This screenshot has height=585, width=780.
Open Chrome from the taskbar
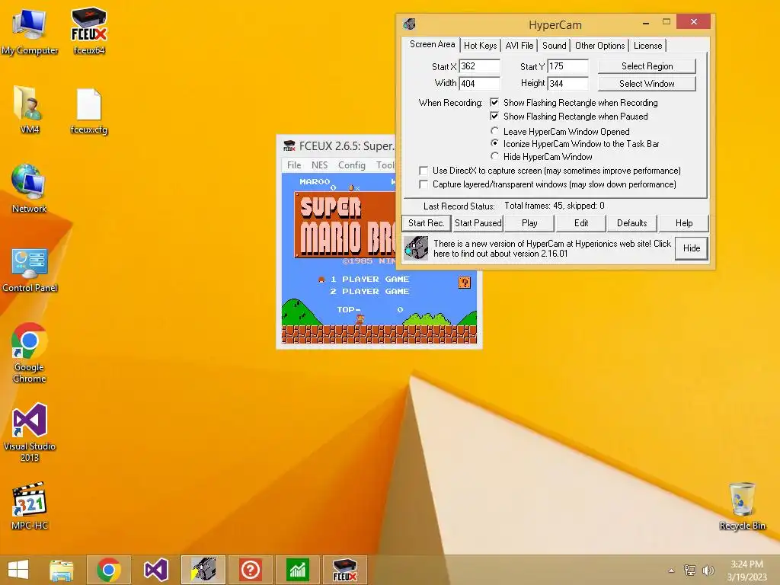[109, 570]
